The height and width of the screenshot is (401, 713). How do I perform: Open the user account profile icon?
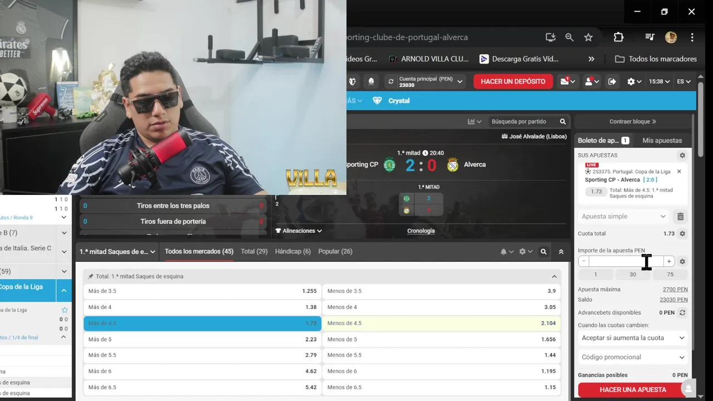pos(591,81)
